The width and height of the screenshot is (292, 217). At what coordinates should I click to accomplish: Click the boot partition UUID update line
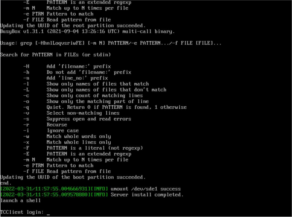(x=73, y=177)
